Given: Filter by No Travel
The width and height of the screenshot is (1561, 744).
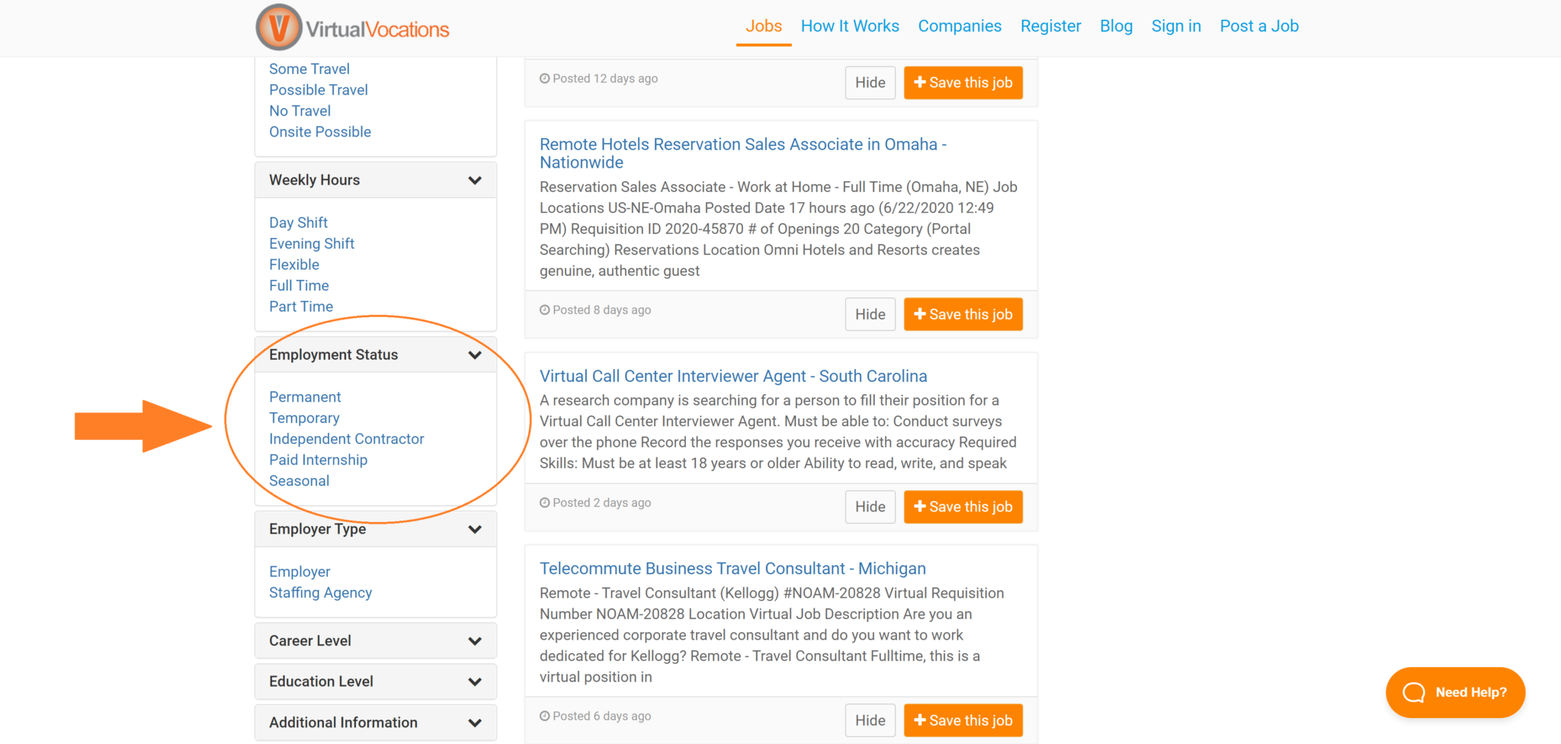Looking at the screenshot, I should pyautogui.click(x=300, y=111).
